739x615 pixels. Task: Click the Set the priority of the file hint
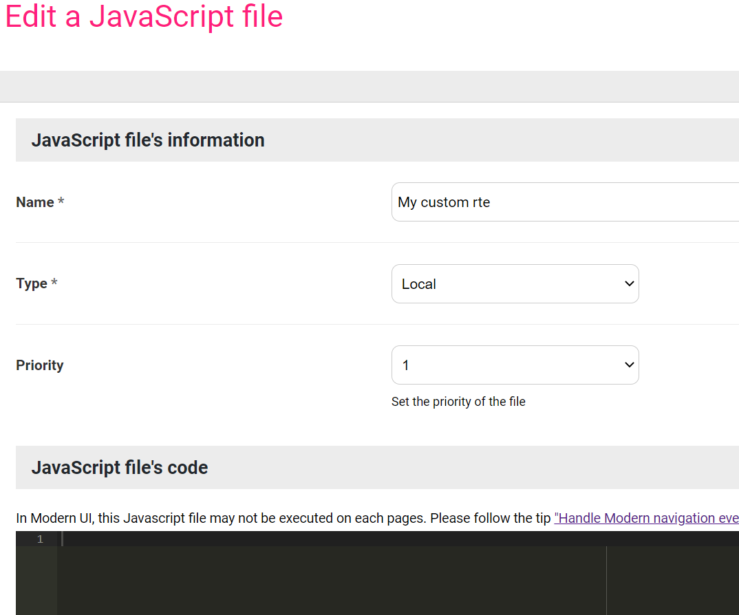(458, 402)
